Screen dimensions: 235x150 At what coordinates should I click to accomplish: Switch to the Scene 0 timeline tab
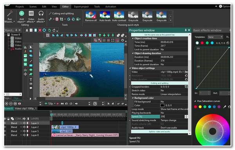point(9,108)
